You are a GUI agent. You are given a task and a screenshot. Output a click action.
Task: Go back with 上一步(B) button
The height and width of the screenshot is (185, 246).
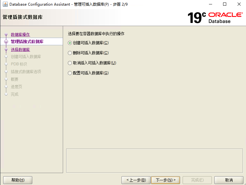pyautogui.click(x=136, y=180)
